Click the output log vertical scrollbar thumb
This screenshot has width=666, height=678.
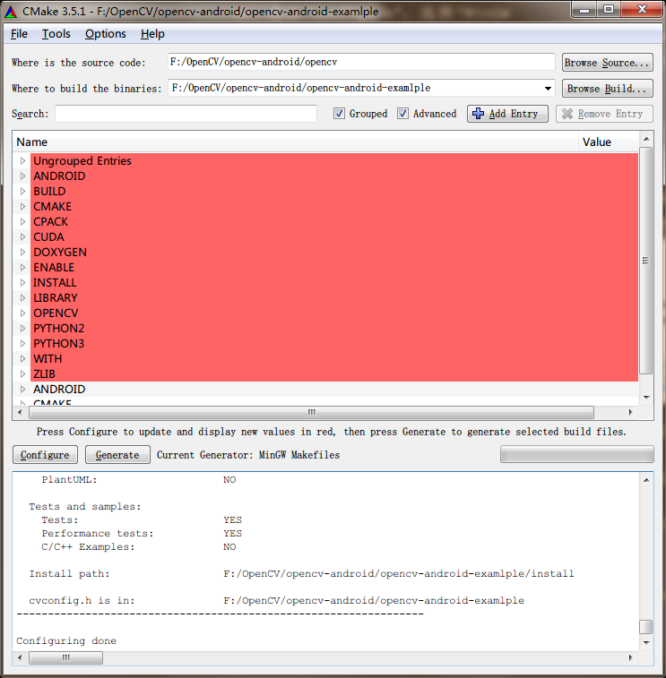click(x=645, y=627)
